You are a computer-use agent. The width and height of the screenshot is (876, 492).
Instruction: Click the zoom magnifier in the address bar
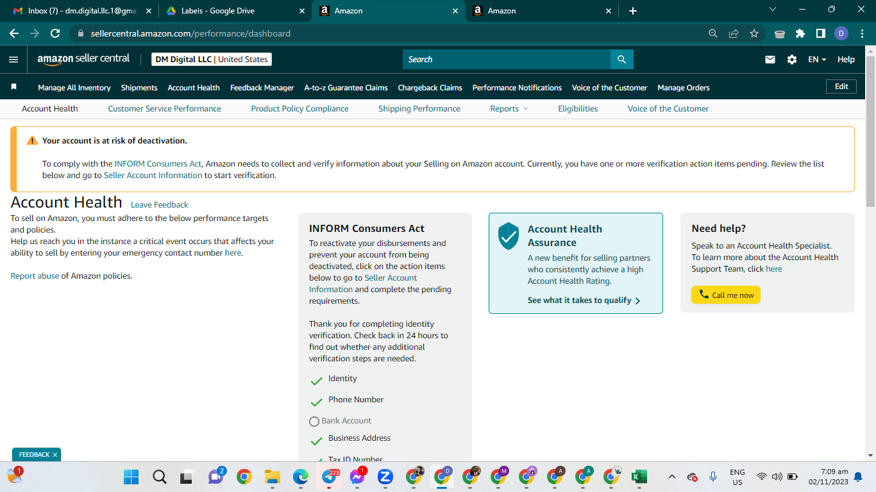pyautogui.click(x=713, y=33)
